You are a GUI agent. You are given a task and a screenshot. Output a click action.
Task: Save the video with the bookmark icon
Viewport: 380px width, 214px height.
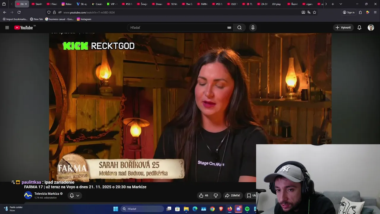[x=249, y=196]
